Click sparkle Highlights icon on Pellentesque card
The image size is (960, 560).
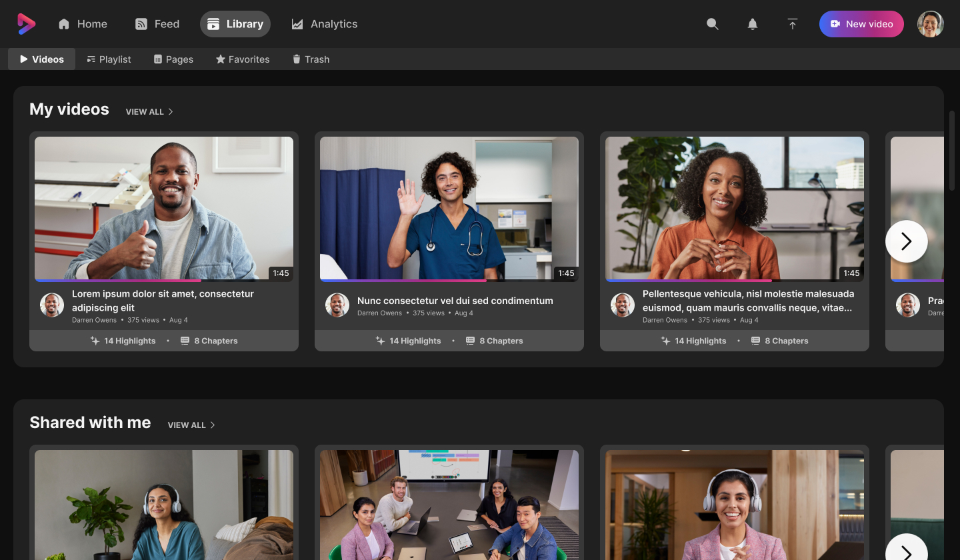click(666, 341)
